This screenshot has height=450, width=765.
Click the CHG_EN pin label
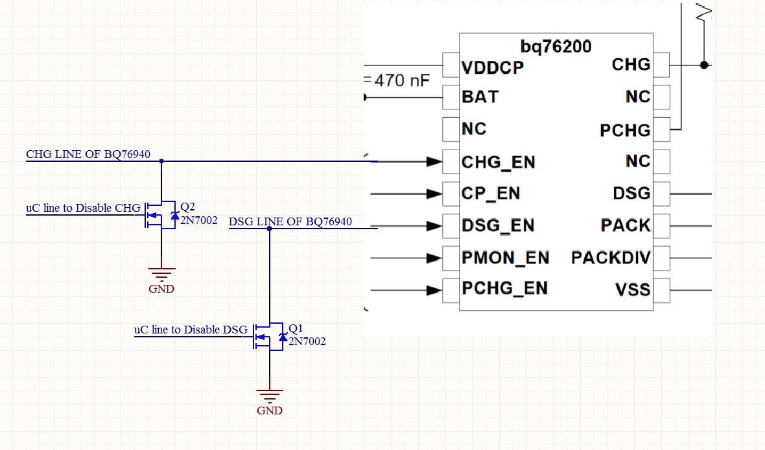click(498, 162)
